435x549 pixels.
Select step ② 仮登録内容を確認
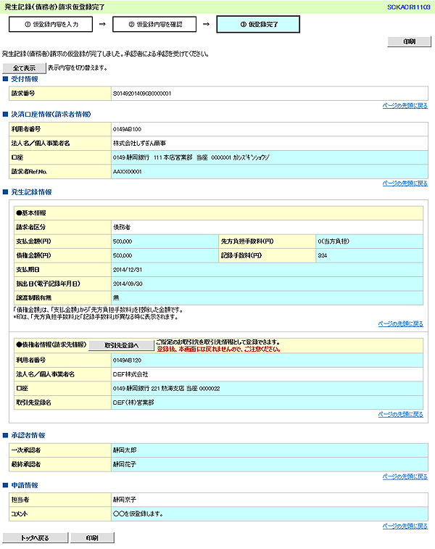tap(154, 25)
